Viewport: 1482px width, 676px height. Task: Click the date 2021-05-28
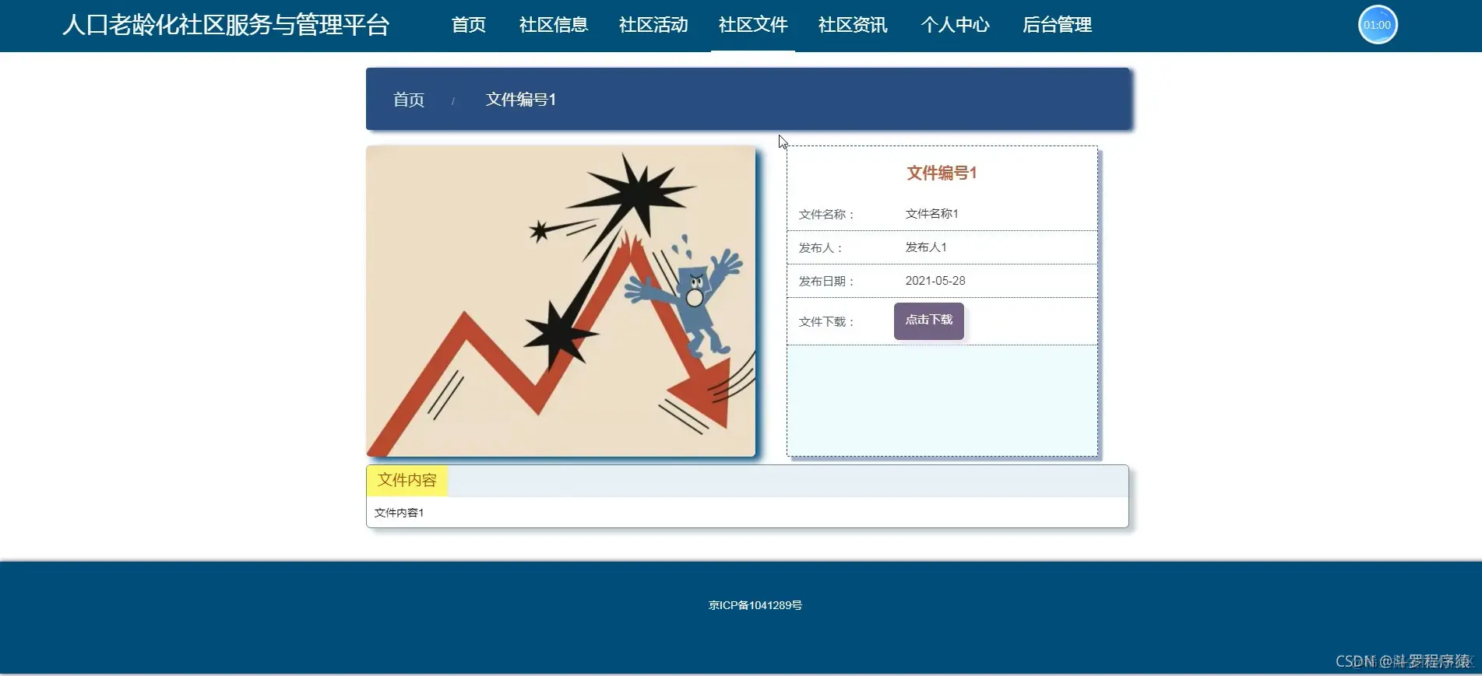pyautogui.click(x=935, y=281)
